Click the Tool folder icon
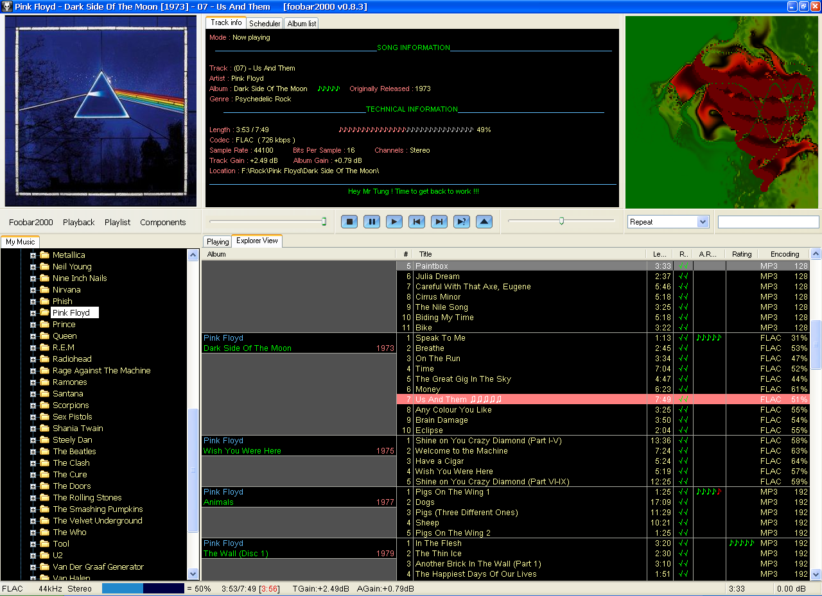 [44, 543]
